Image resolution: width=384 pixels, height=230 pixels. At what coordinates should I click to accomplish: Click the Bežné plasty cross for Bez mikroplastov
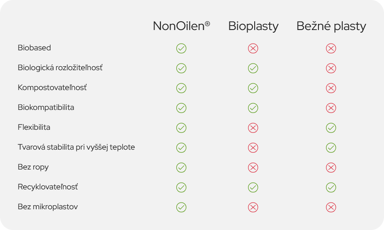(331, 207)
